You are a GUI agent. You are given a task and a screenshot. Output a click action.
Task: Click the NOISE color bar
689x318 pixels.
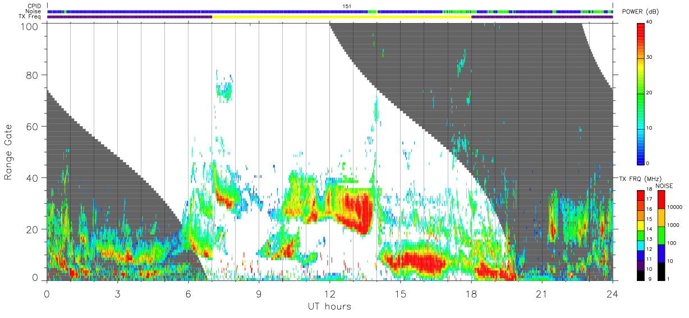coord(660,234)
